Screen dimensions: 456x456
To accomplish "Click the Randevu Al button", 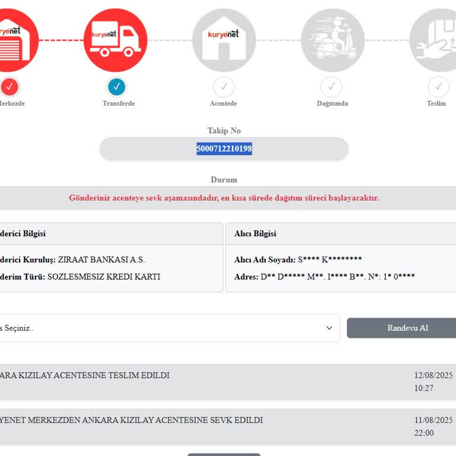I will [401, 328].
